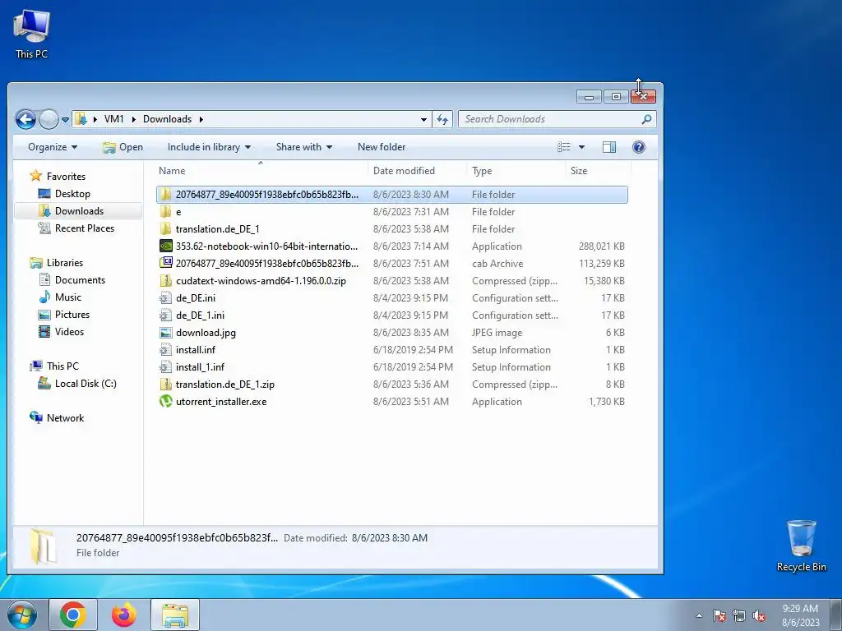Select the 20764877 file folder icon
This screenshot has width=842, height=631.
pyautogui.click(x=165, y=194)
